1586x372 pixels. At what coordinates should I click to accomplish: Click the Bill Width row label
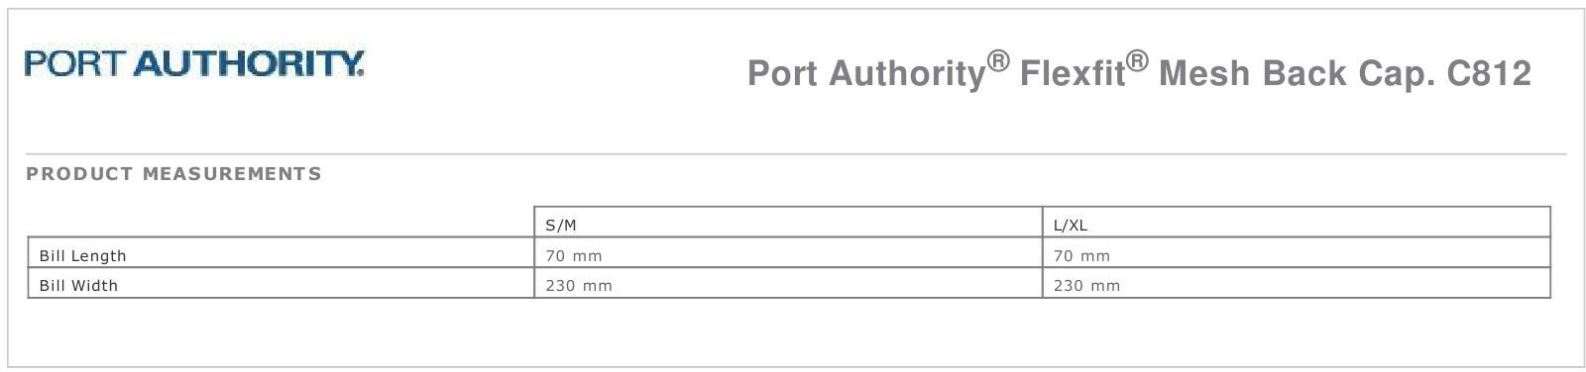coord(78,286)
